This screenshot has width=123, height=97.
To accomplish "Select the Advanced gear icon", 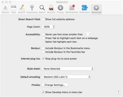I will (96, 9).
